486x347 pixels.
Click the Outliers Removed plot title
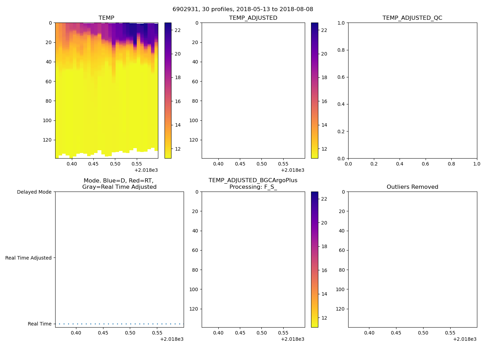(x=412, y=187)
